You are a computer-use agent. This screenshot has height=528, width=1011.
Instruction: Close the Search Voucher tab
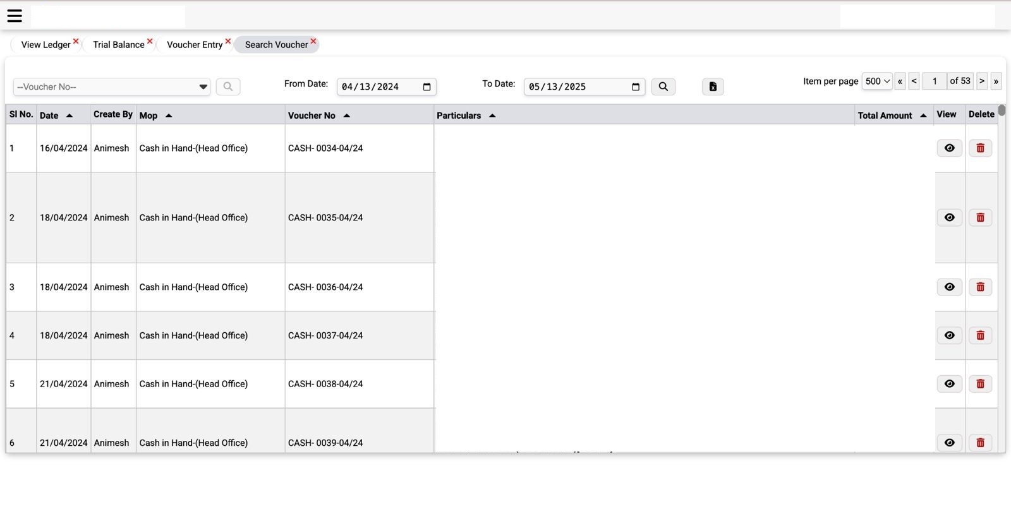(x=313, y=41)
